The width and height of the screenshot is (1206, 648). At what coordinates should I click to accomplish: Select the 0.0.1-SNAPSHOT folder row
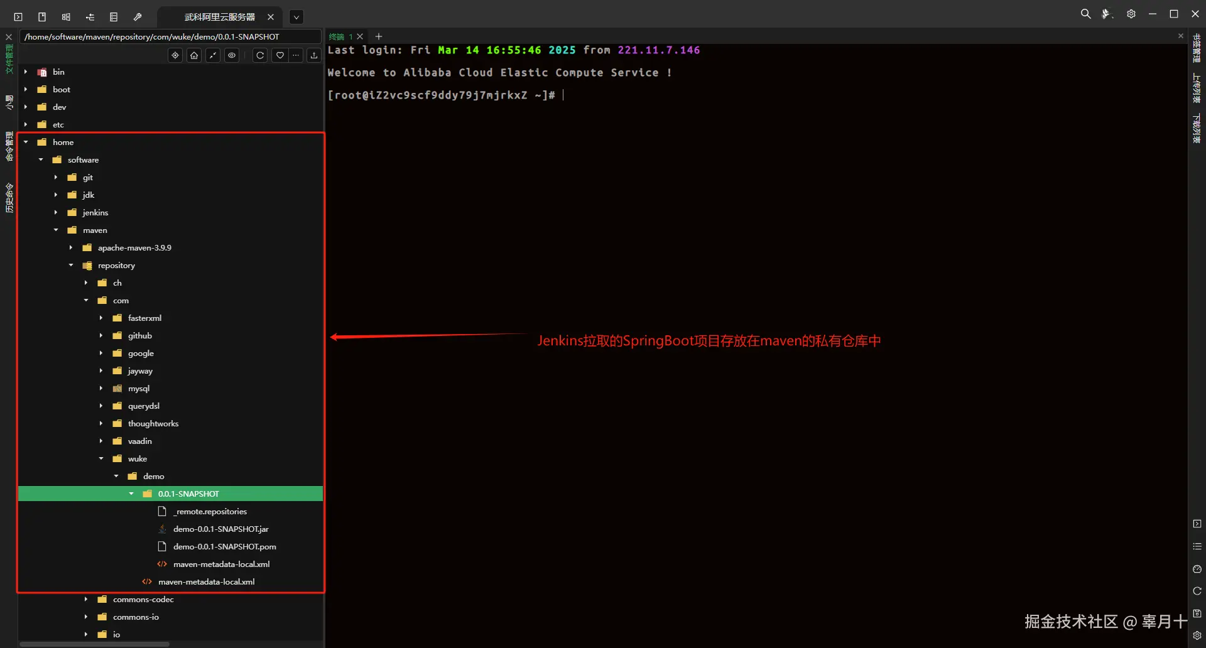[171, 494]
